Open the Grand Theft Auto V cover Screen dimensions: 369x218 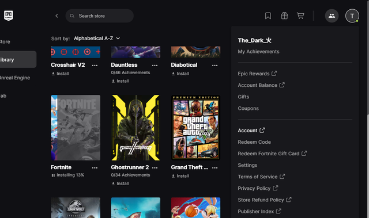click(x=195, y=128)
